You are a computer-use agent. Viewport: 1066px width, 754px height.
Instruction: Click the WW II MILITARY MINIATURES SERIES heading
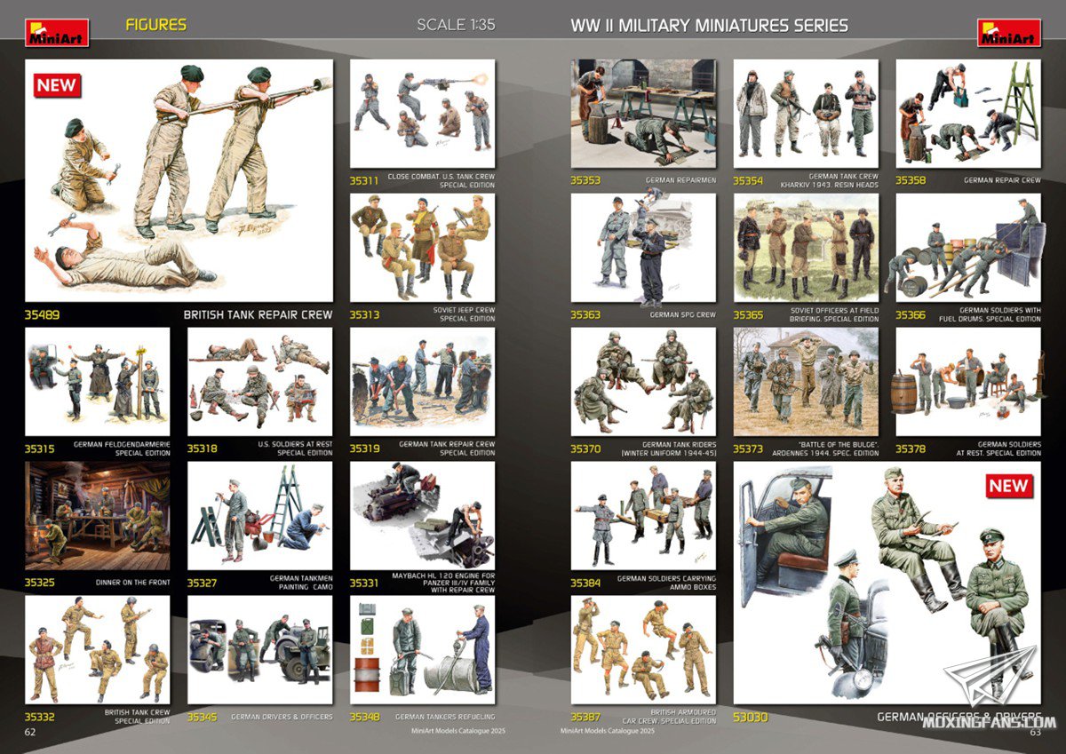(710, 25)
